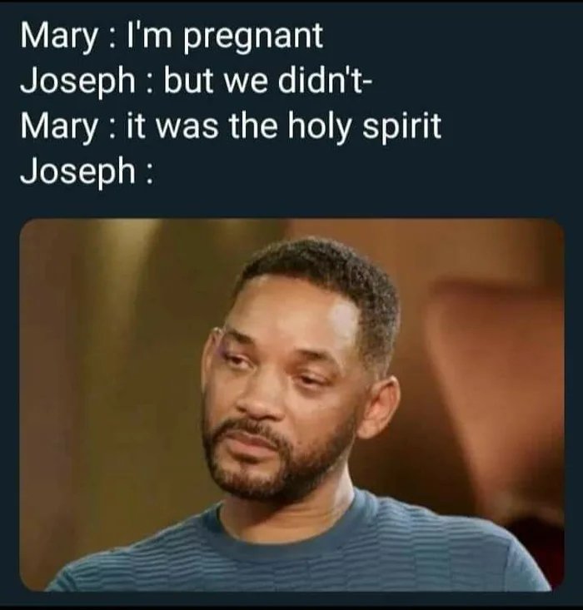Click the line "it was the holy spirit"
583x610 pixels.
[283, 127]
